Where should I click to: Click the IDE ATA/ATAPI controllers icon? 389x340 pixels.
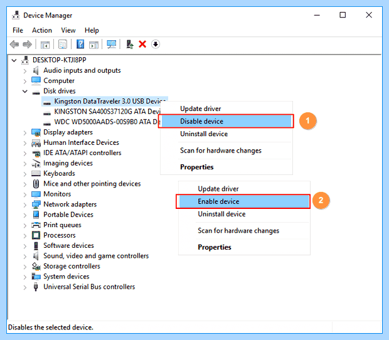coord(36,153)
